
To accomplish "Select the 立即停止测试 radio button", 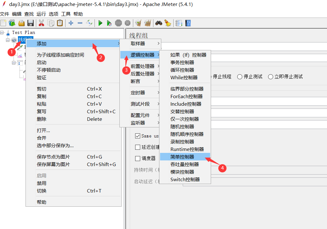I will (x=271, y=77).
